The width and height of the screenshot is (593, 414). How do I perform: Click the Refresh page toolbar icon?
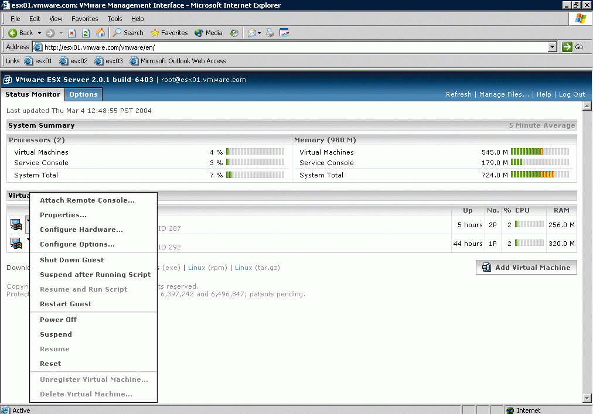(86, 33)
